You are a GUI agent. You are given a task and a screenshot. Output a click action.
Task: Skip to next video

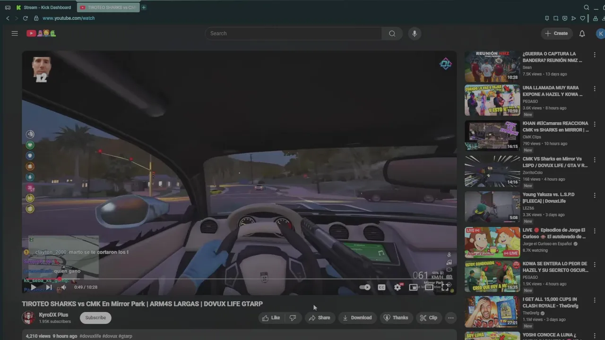49,287
